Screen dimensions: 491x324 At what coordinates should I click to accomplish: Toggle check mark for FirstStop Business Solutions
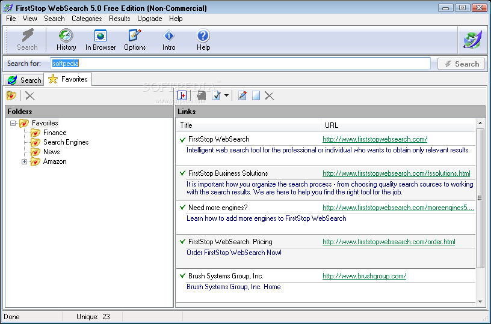[x=182, y=173]
